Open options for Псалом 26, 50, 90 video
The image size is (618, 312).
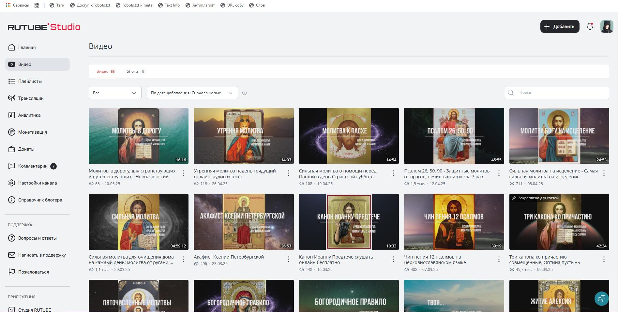click(x=499, y=173)
